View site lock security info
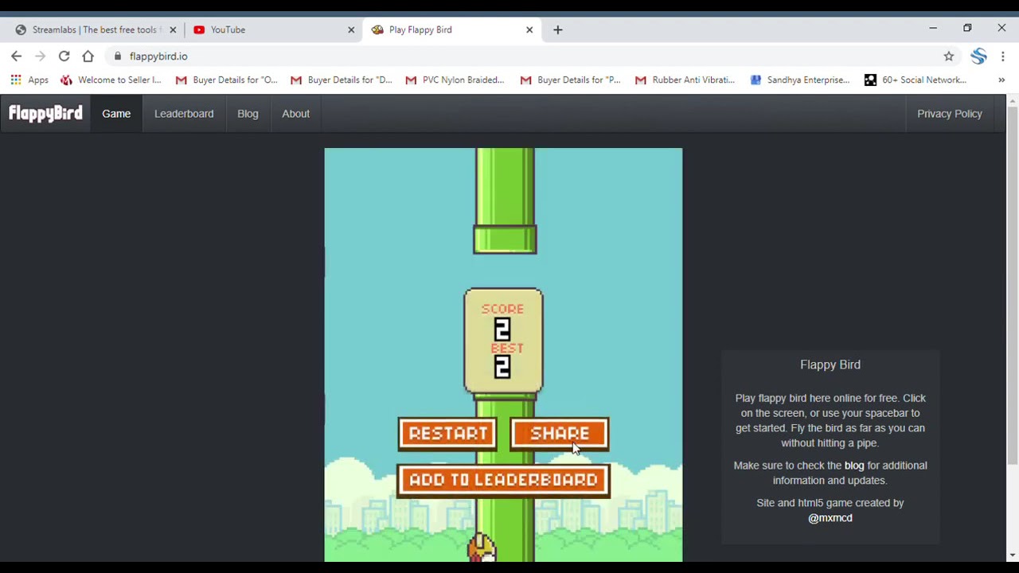This screenshot has height=573, width=1019. click(x=118, y=57)
